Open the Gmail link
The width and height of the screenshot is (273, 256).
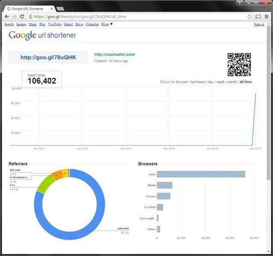pos(68,24)
